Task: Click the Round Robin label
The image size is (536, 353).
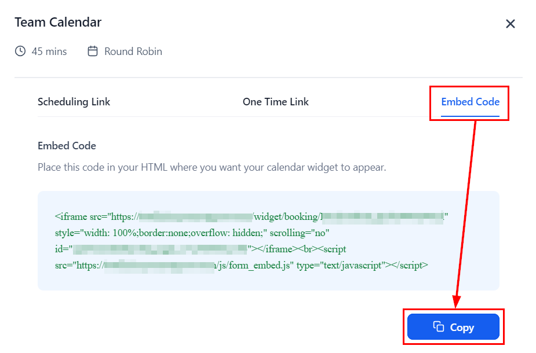Action: [x=133, y=52]
